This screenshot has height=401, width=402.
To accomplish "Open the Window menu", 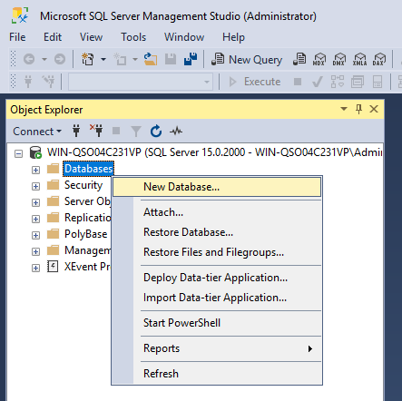I will click(x=184, y=37).
